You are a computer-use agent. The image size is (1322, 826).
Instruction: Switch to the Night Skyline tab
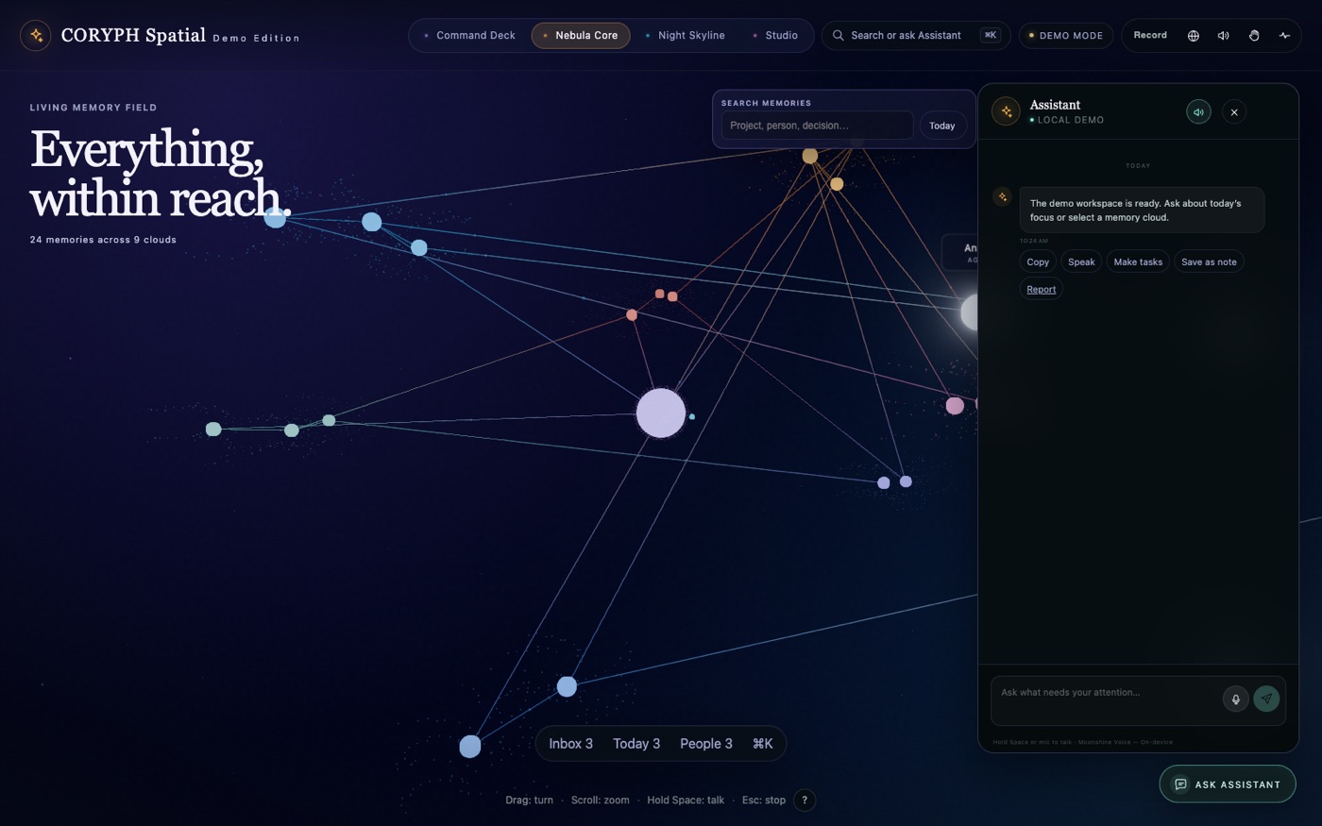click(685, 36)
